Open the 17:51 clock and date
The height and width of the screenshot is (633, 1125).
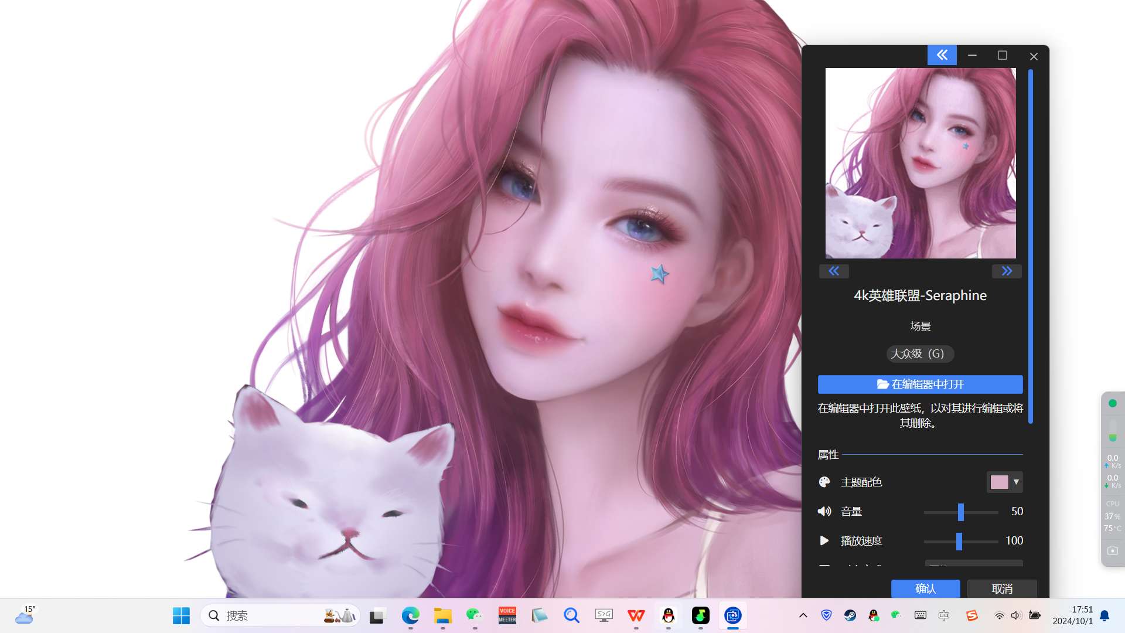(x=1073, y=615)
